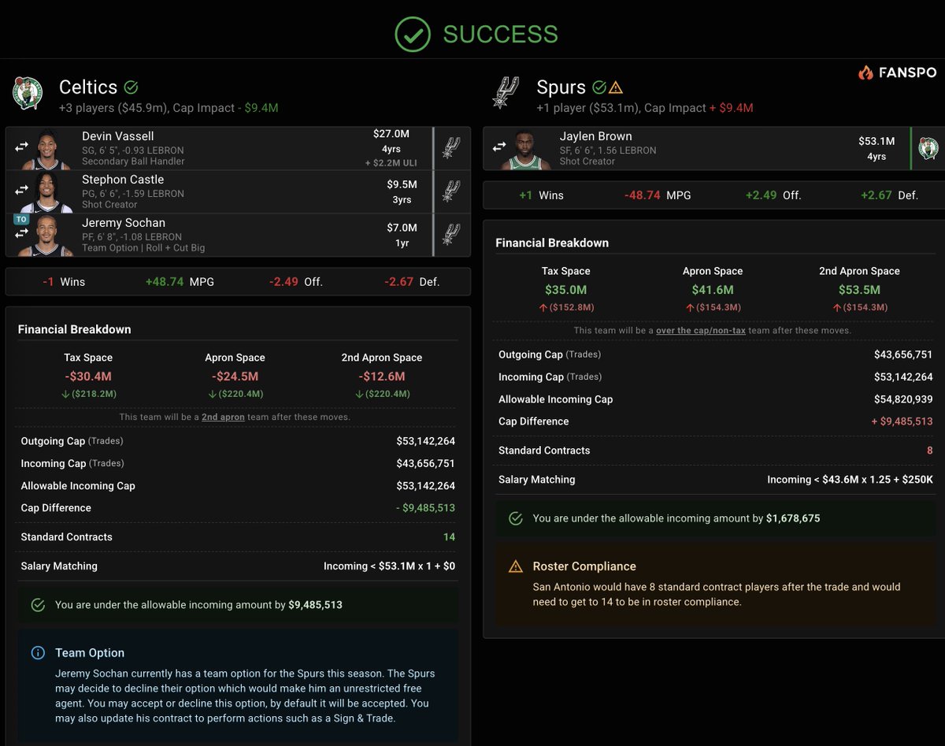Viewport: 945px width, 746px height.
Task: Click the Team Option info icon
Action: tap(37, 653)
